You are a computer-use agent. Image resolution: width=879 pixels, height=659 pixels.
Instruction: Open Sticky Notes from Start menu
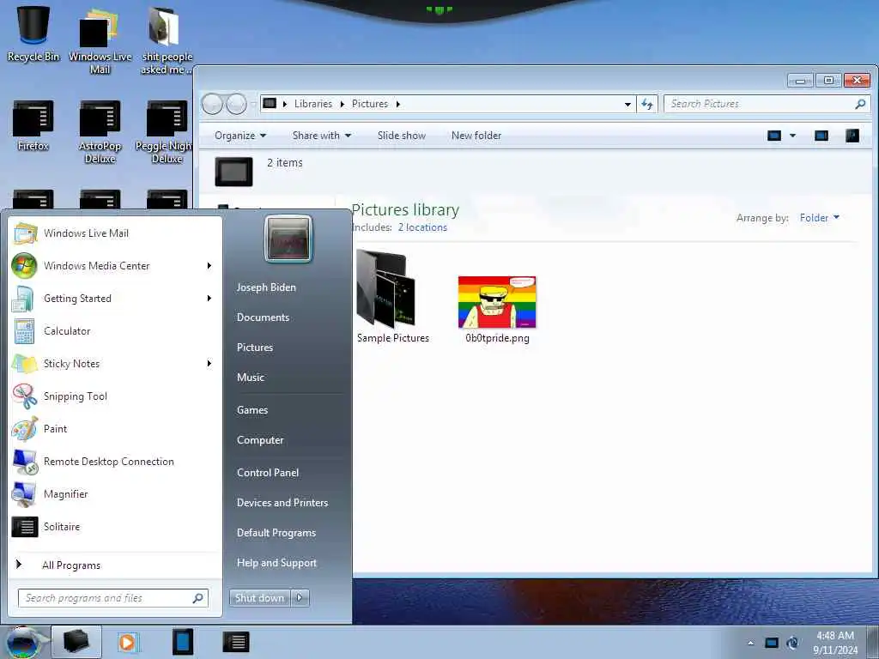116,364
